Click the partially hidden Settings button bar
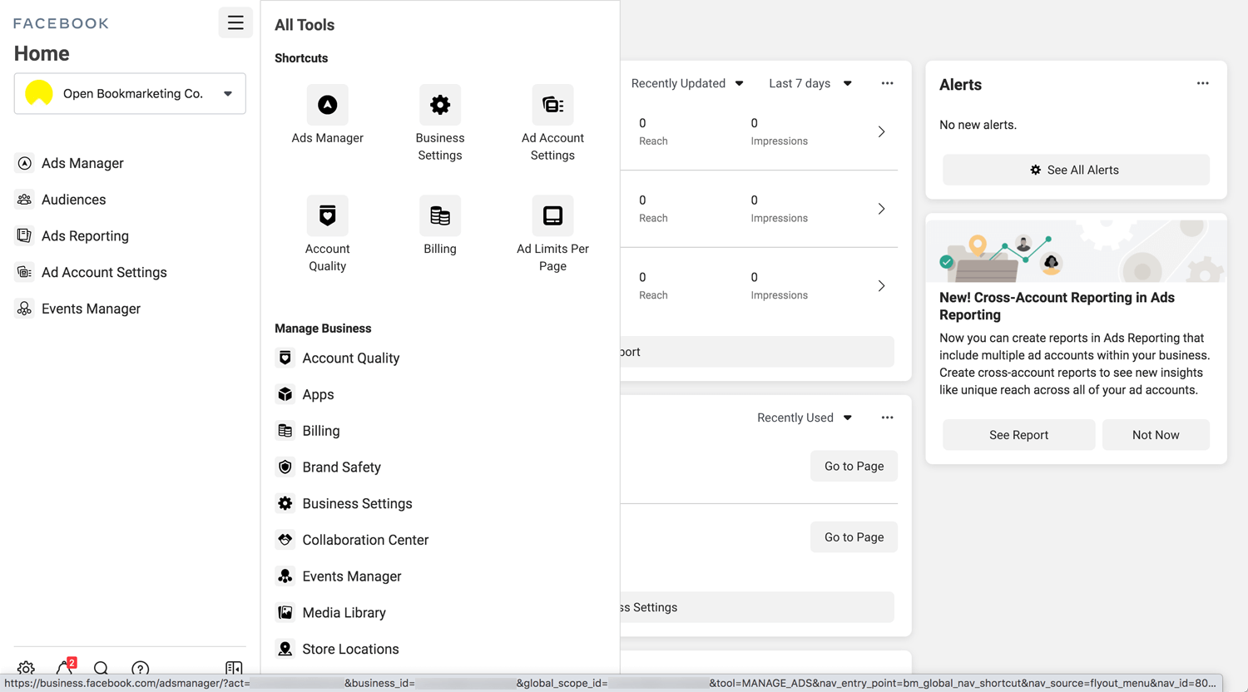The image size is (1248, 692). point(757,607)
